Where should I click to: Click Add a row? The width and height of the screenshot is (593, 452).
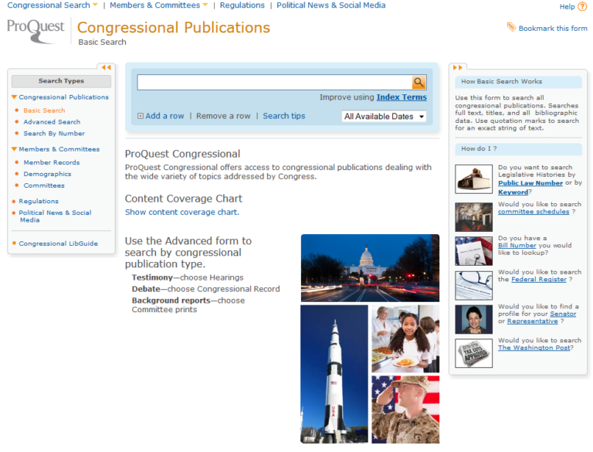tap(164, 116)
